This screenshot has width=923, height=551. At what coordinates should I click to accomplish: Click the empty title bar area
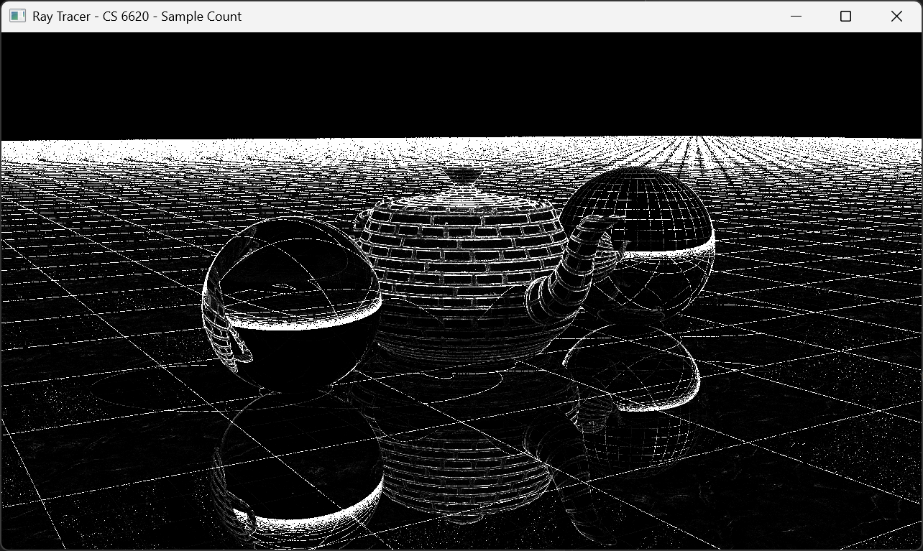[503, 16]
